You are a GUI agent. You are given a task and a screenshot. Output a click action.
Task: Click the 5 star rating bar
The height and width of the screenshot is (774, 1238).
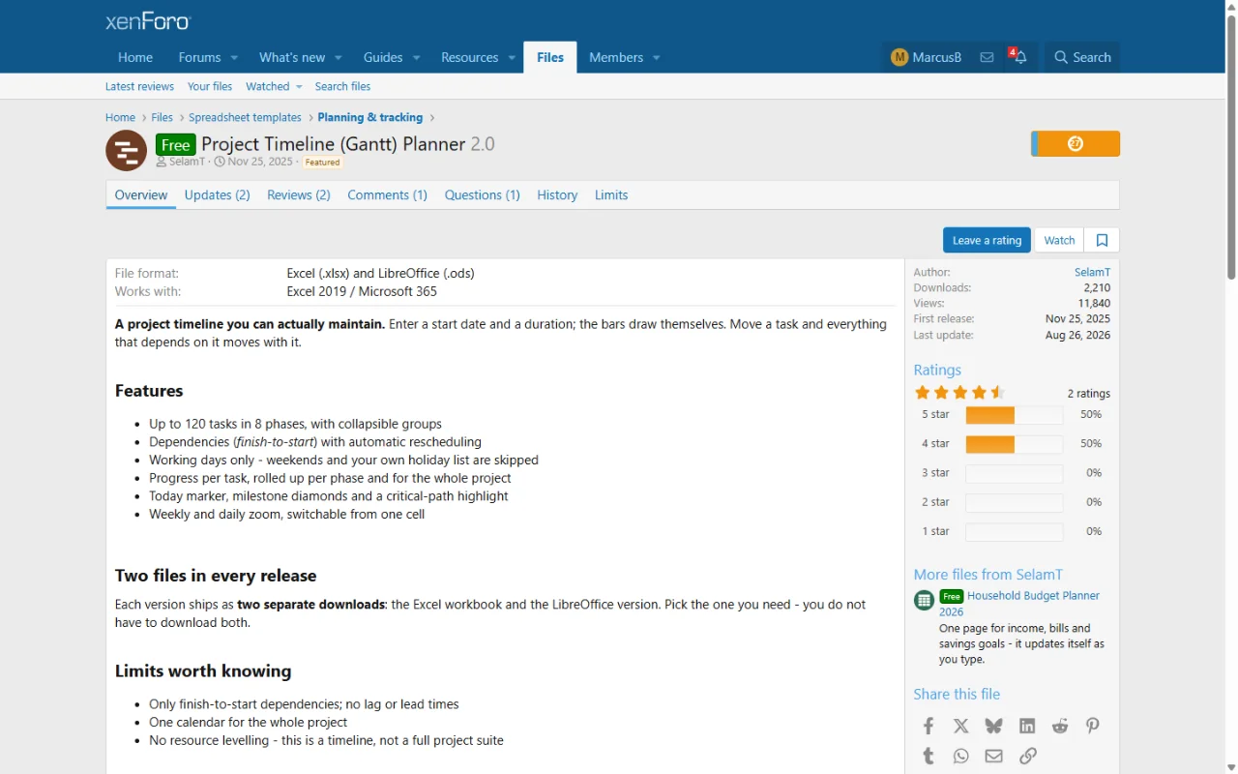(1014, 415)
